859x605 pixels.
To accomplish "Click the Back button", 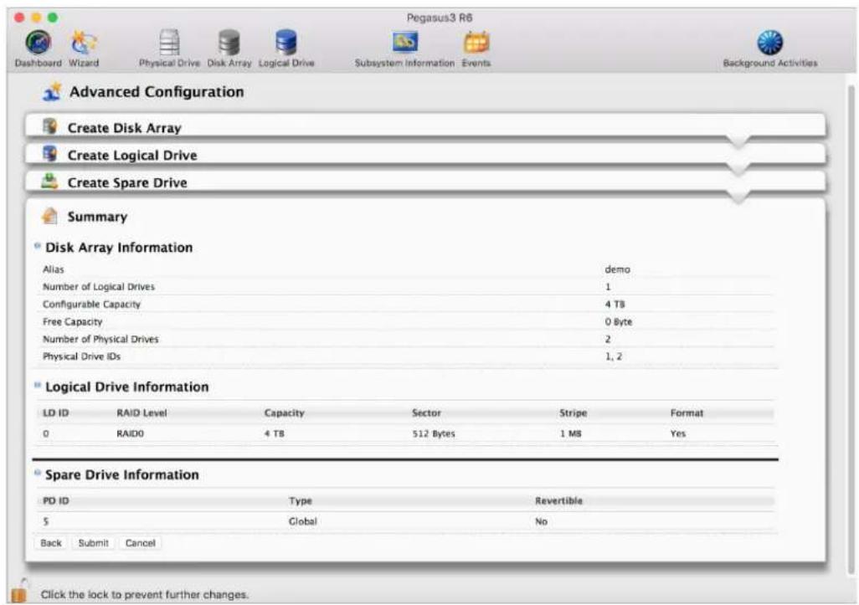I will click(x=51, y=542).
